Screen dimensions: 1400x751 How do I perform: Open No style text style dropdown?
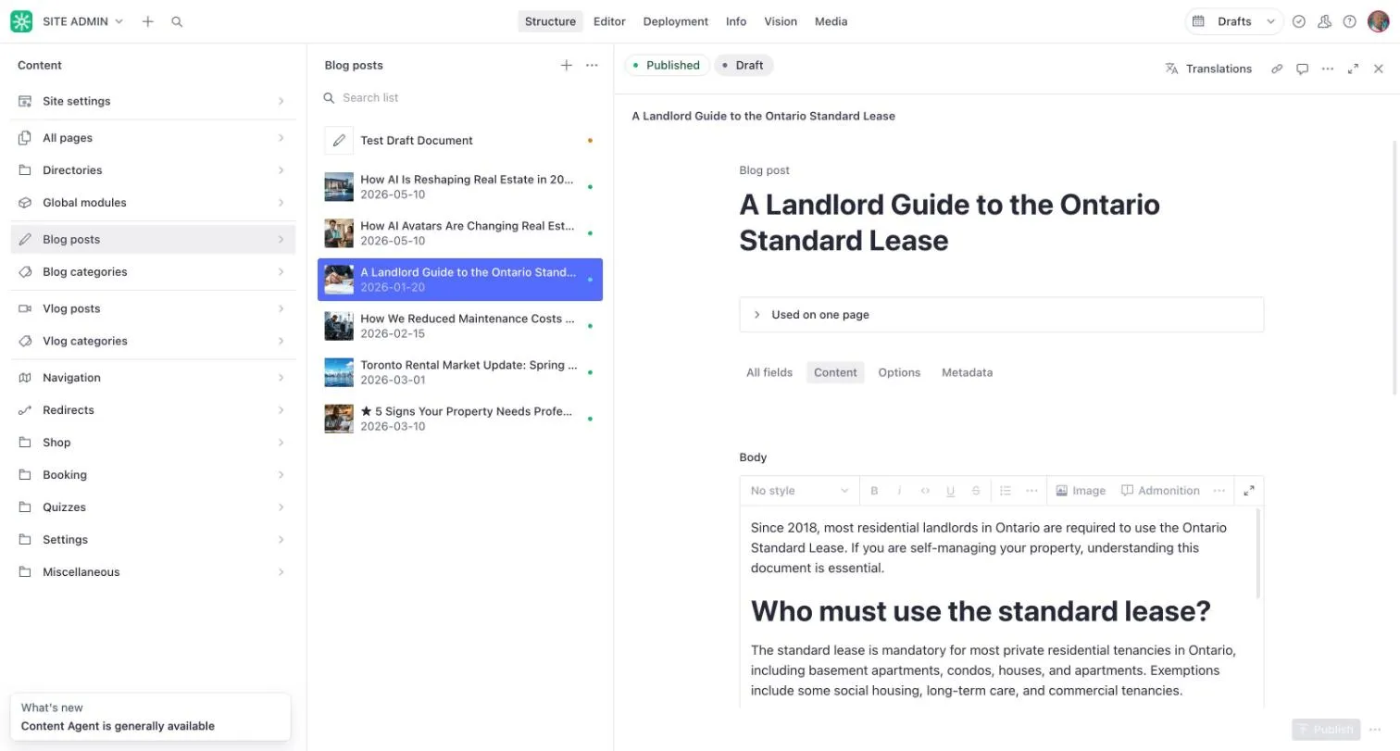click(799, 491)
